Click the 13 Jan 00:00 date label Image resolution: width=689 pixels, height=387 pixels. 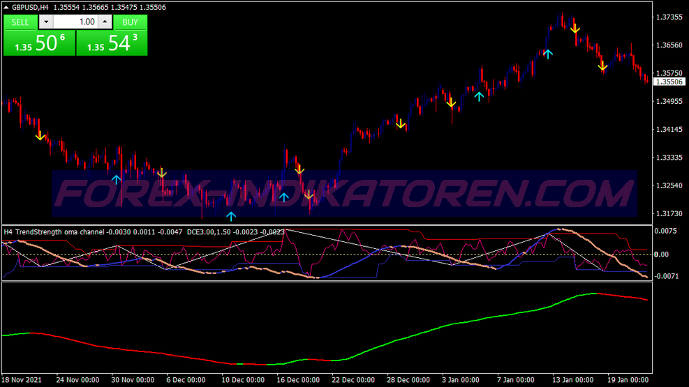pos(572,380)
